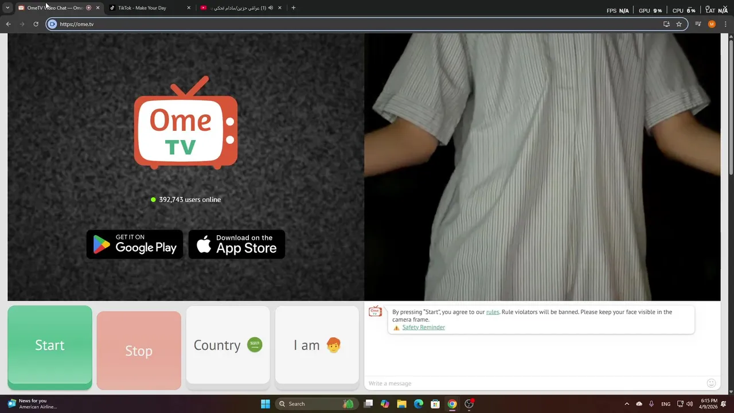Reload the ome.tv page
734x413 pixels.
(x=36, y=24)
